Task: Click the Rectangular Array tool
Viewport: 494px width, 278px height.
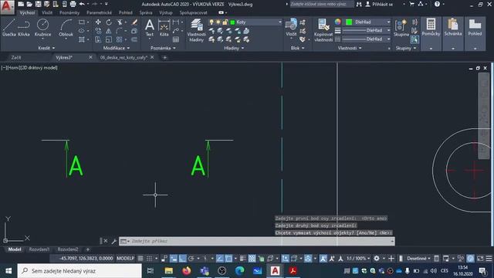Action: [x=119, y=39]
